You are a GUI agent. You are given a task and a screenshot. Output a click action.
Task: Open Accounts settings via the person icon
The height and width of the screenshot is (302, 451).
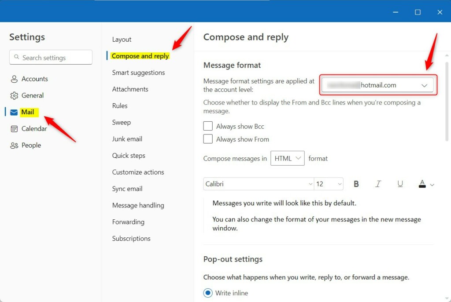click(x=14, y=79)
